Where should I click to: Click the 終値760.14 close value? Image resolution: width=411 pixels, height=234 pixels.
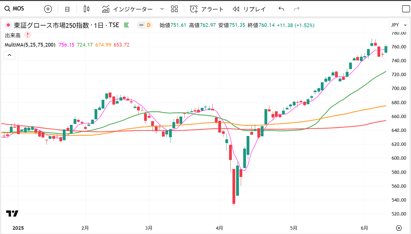[261, 25]
